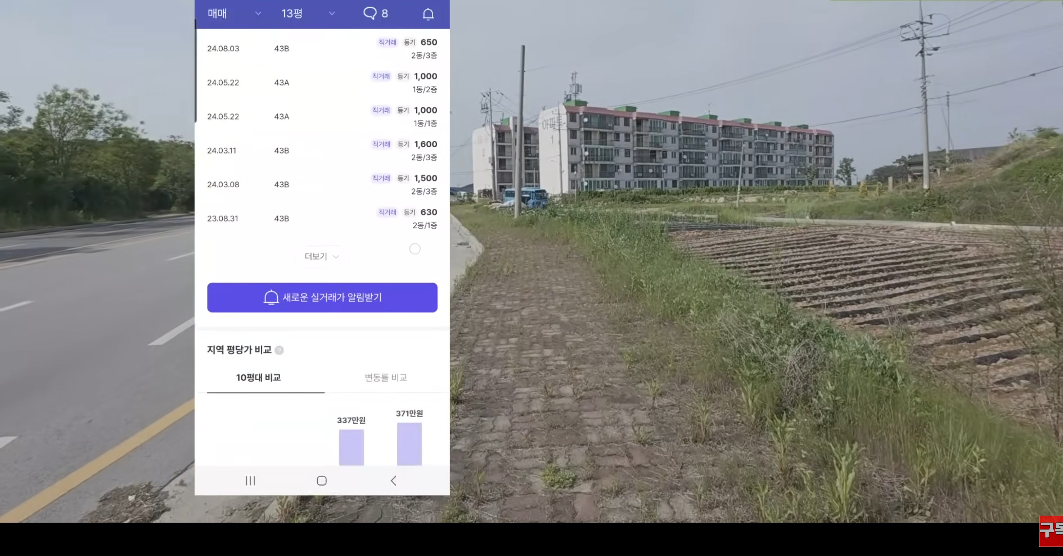The image size is (1063, 556).
Task: Click the 371만원 bar in the chart
Action: point(409,444)
